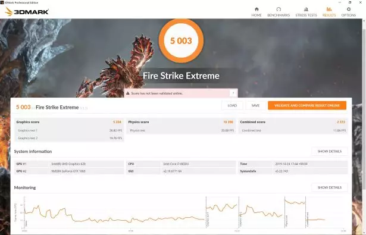Show details for Monitoring

coord(330,187)
